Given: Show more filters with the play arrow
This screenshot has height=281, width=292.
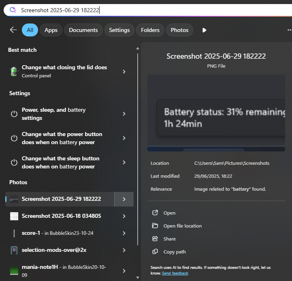Looking at the screenshot, I should point(204,30).
